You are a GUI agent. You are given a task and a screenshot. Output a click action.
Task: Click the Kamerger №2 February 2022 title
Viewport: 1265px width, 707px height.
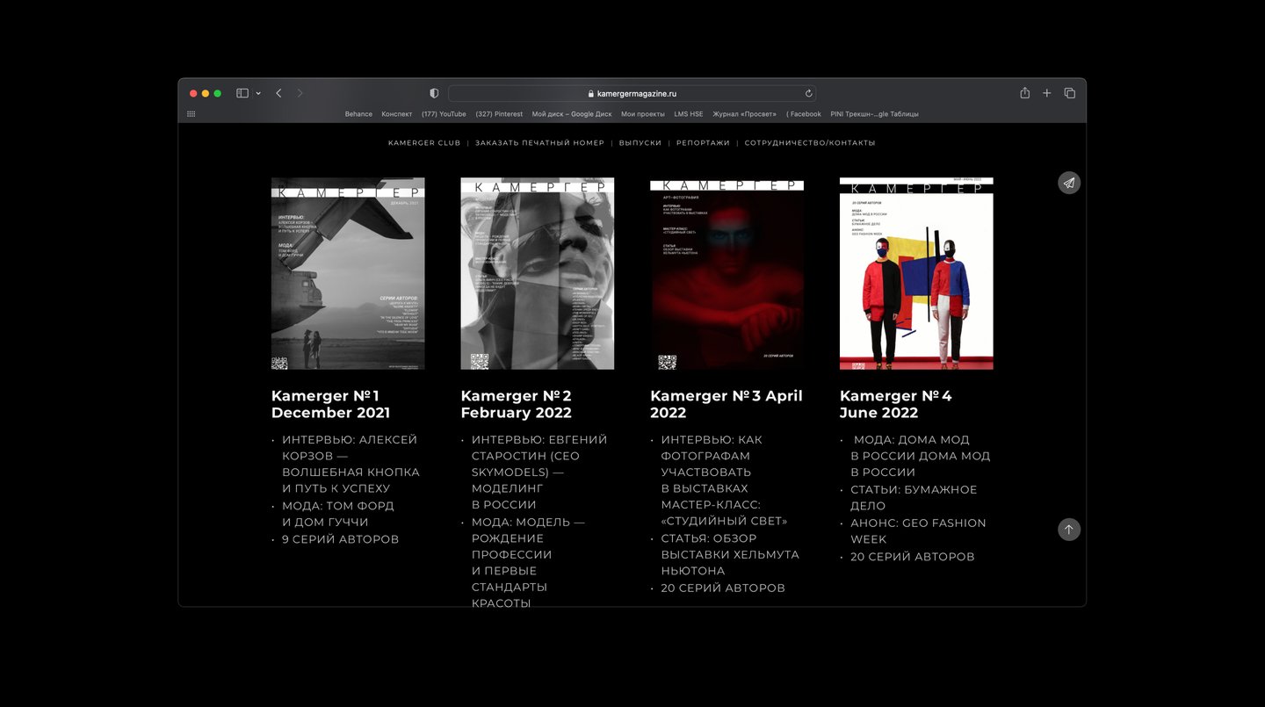[517, 404]
